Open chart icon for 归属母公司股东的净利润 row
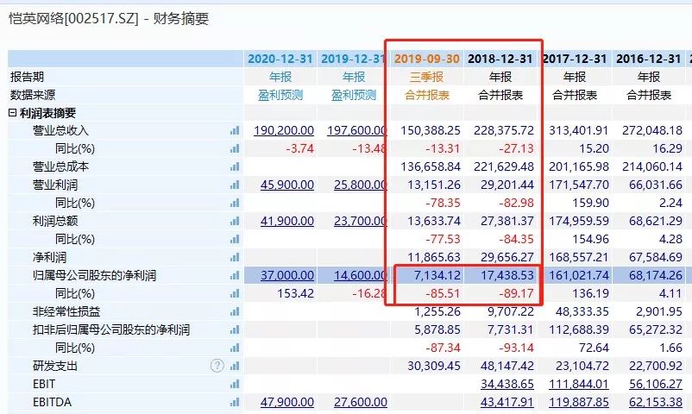The height and width of the screenshot is (414, 692). click(235, 275)
